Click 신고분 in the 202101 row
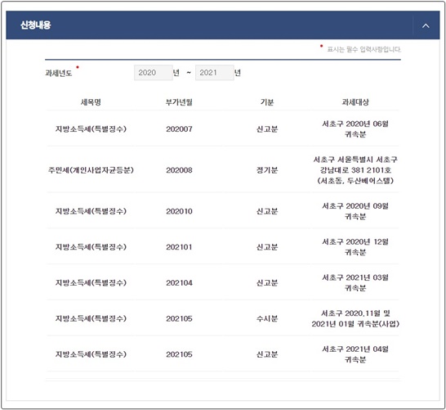446x410 pixels. pyautogui.click(x=267, y=247)
